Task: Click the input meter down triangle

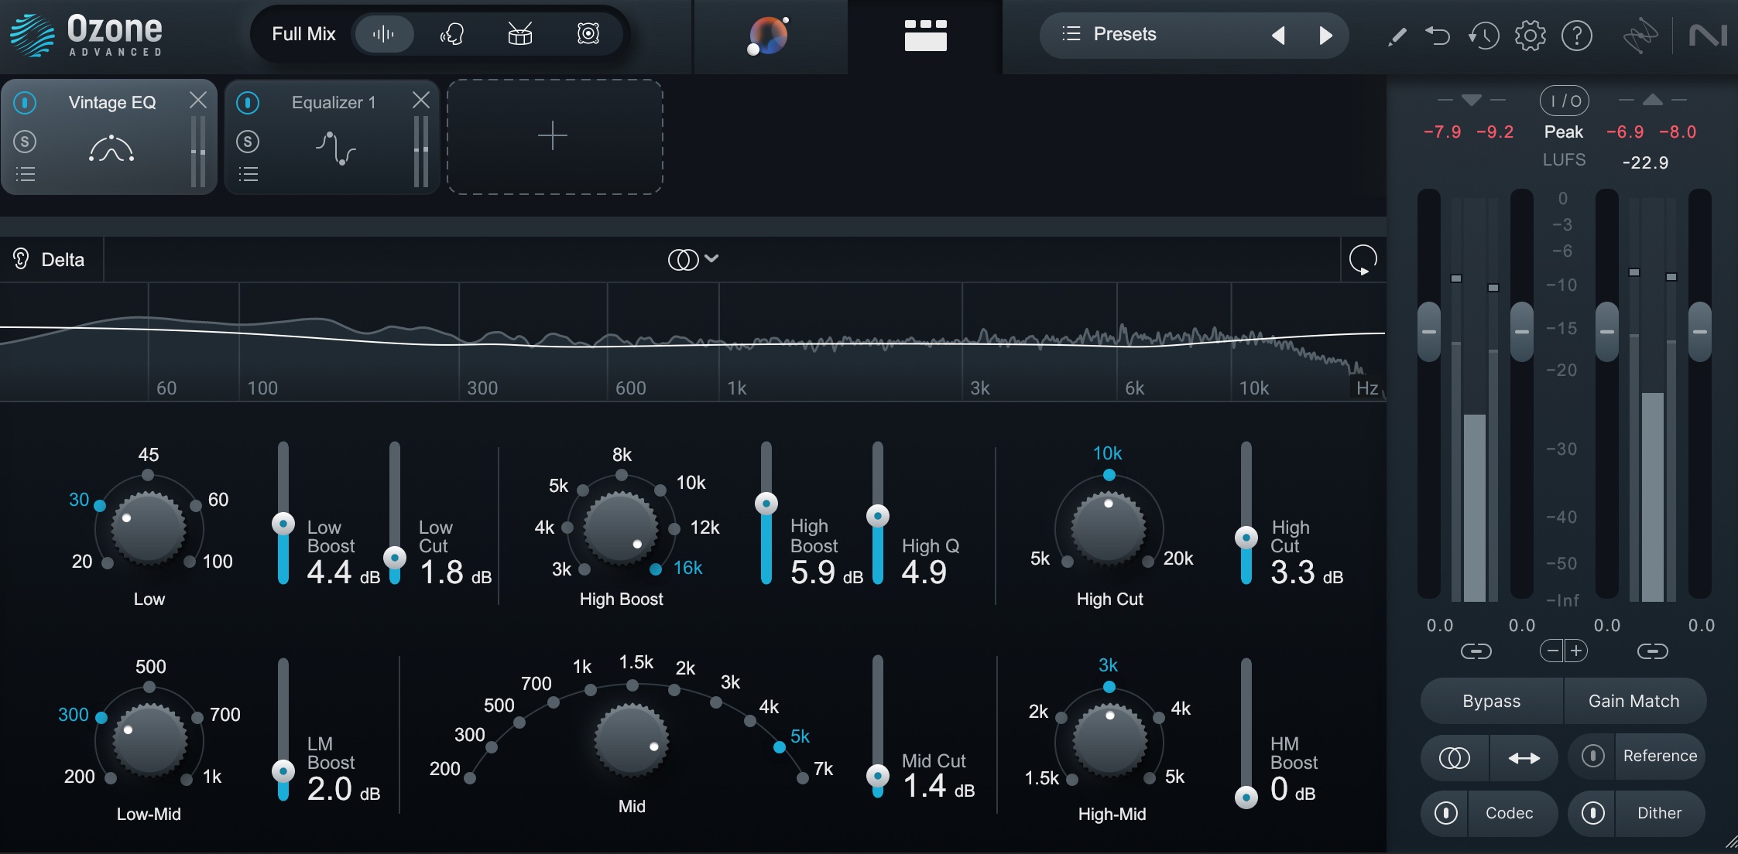Action: pos(1471,100)
